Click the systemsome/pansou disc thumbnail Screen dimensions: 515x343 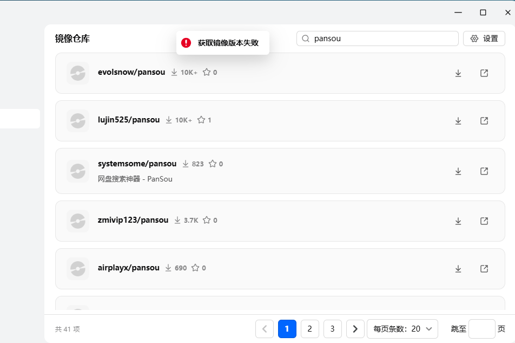[78, 171]
